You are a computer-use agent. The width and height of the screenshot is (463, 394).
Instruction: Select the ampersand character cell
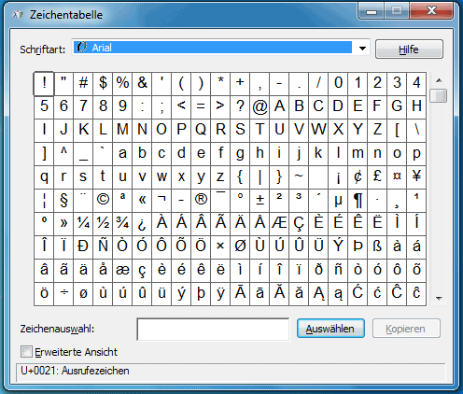point(142,84)
